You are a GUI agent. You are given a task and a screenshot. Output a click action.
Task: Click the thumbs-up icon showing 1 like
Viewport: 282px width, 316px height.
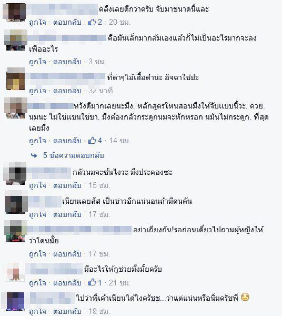pos(93,282)
